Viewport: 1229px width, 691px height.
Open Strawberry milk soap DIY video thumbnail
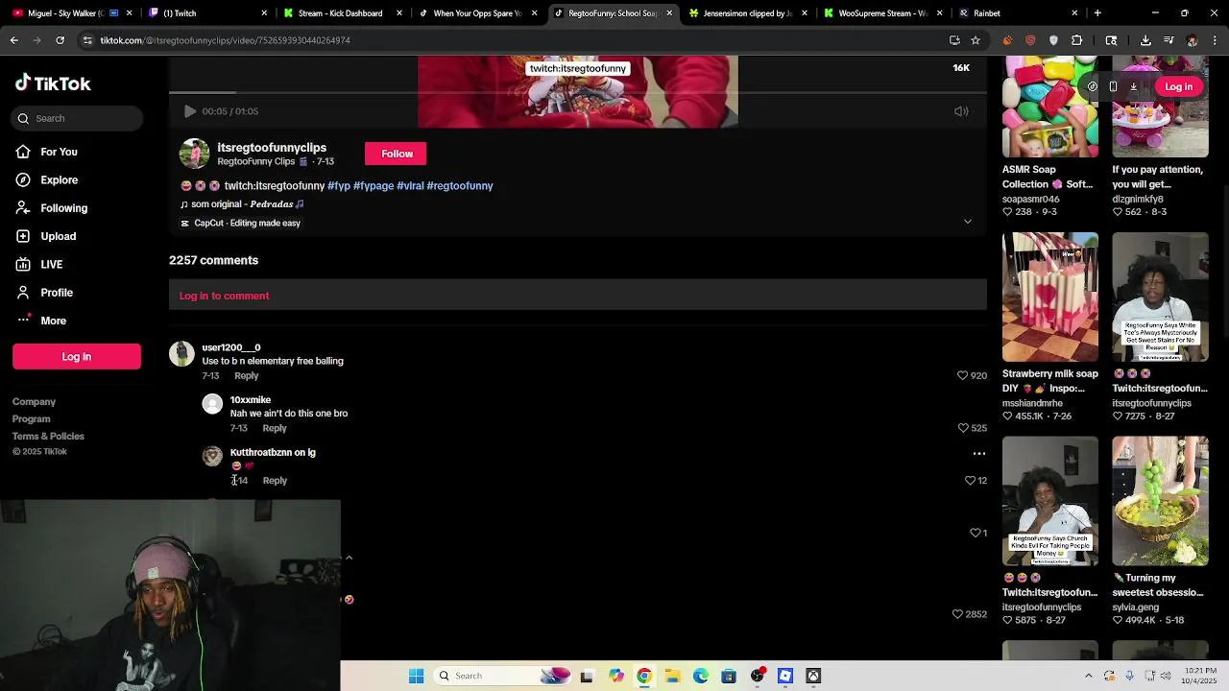pyautogui.click(x=1049, y=297)
